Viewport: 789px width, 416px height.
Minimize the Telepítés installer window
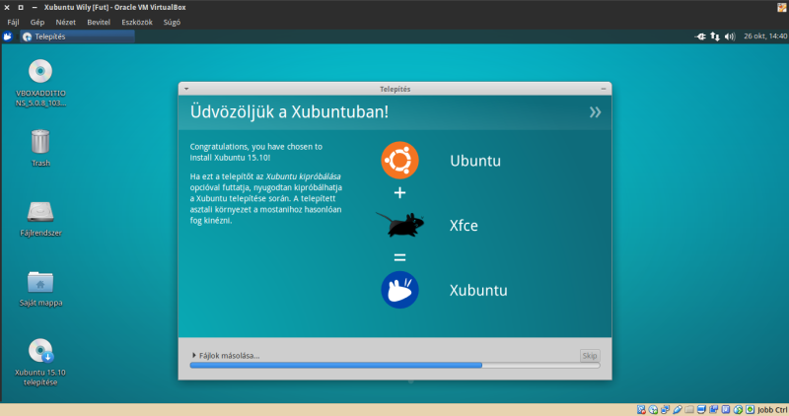click(604, 89)
